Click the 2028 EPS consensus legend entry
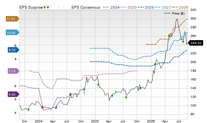The width and height of the screenshot is (207, 123). (180, 7)
